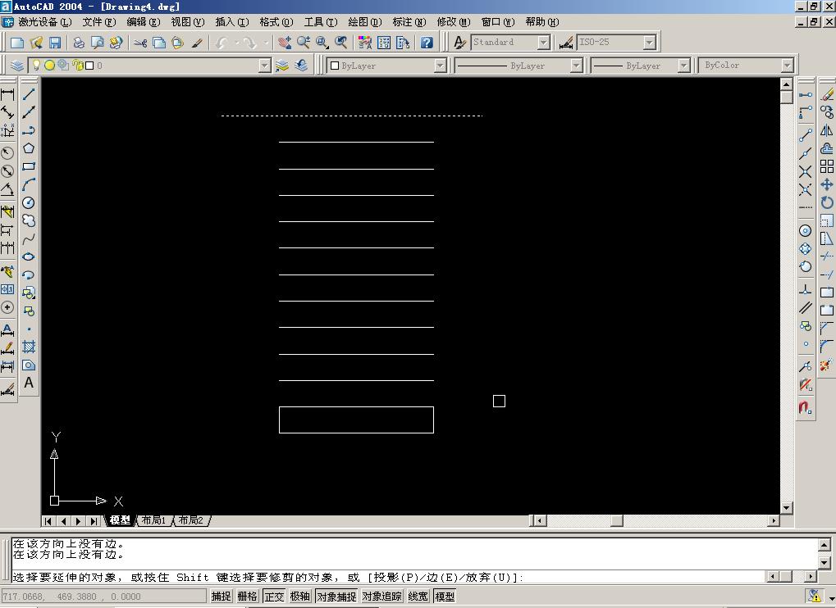Image resolution: width=836 pixels, height=608 pixels.
Task: Select the Ellipse draw tool
Action: click(x=29, y=256)
